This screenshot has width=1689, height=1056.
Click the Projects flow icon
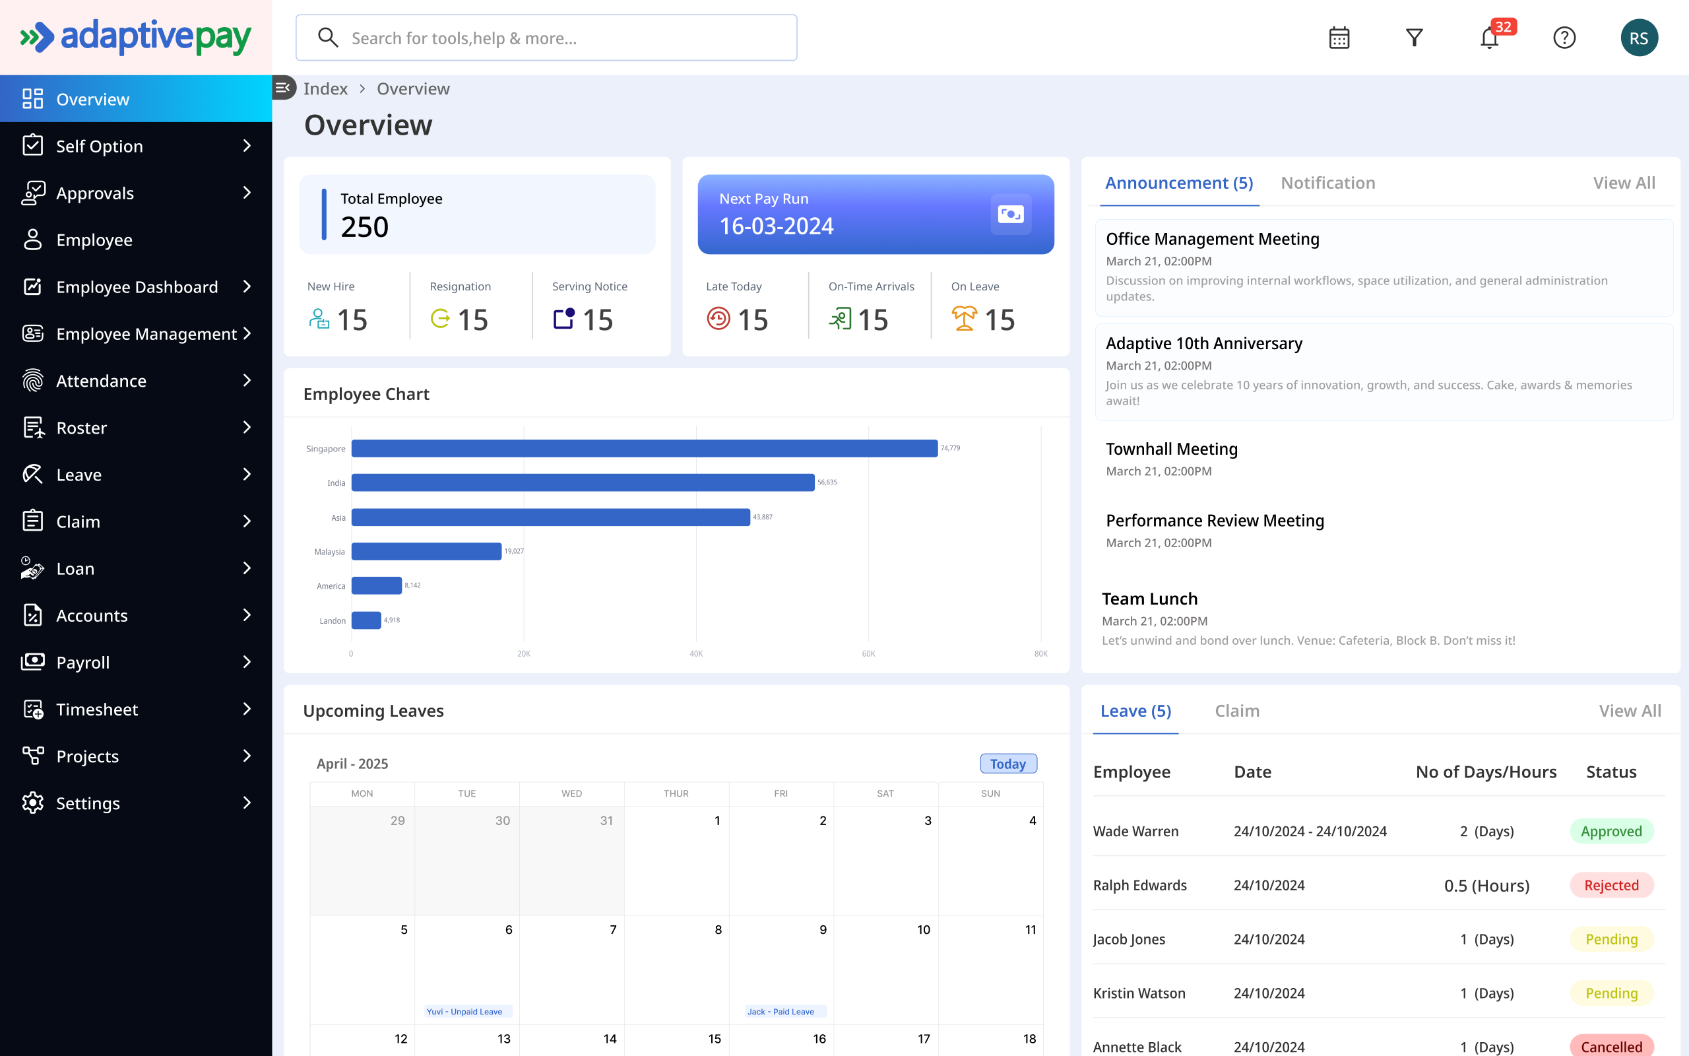point(33,756)
